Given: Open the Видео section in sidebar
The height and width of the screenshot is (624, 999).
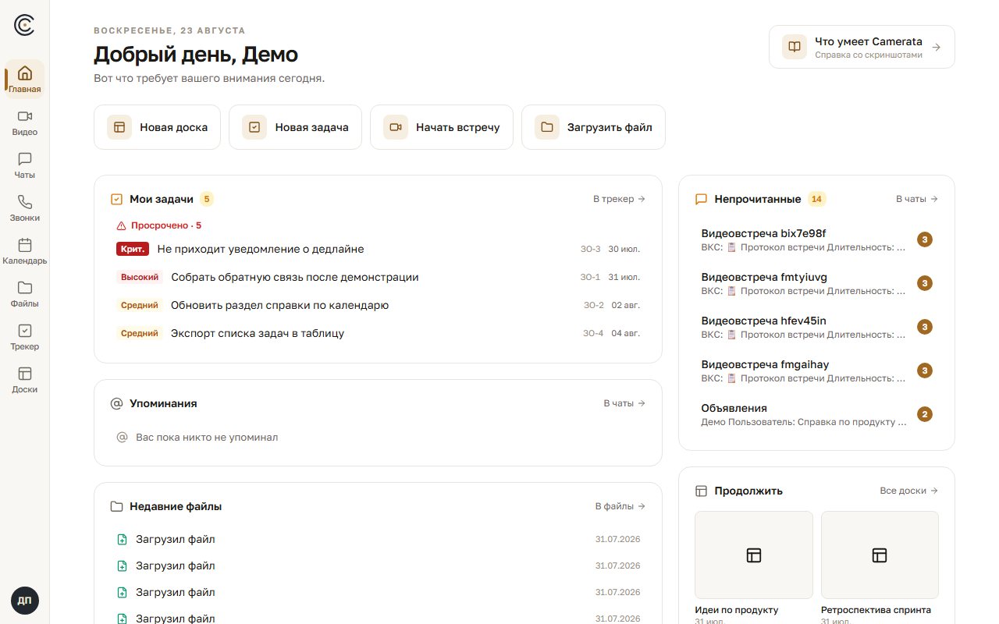Looking at the screenshot, I should 25,122.
